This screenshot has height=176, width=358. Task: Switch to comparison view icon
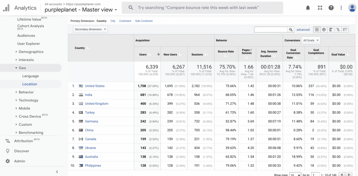[338, 29]
